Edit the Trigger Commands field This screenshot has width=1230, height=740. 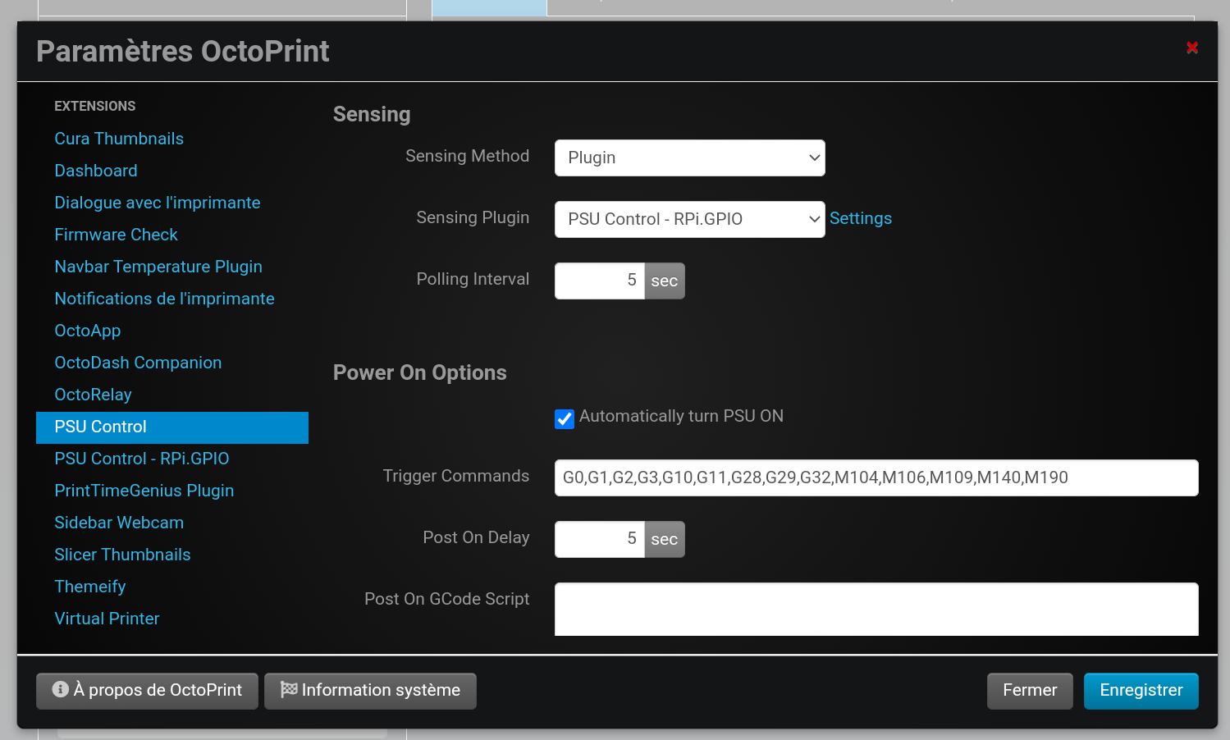(876, 477)
